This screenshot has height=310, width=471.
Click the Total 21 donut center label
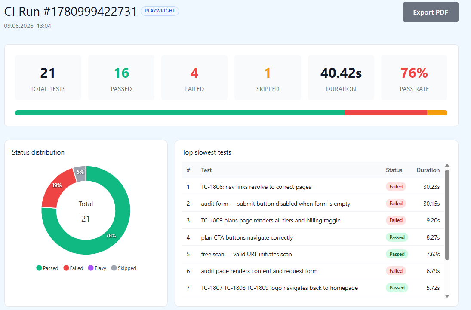pos(86,211)
